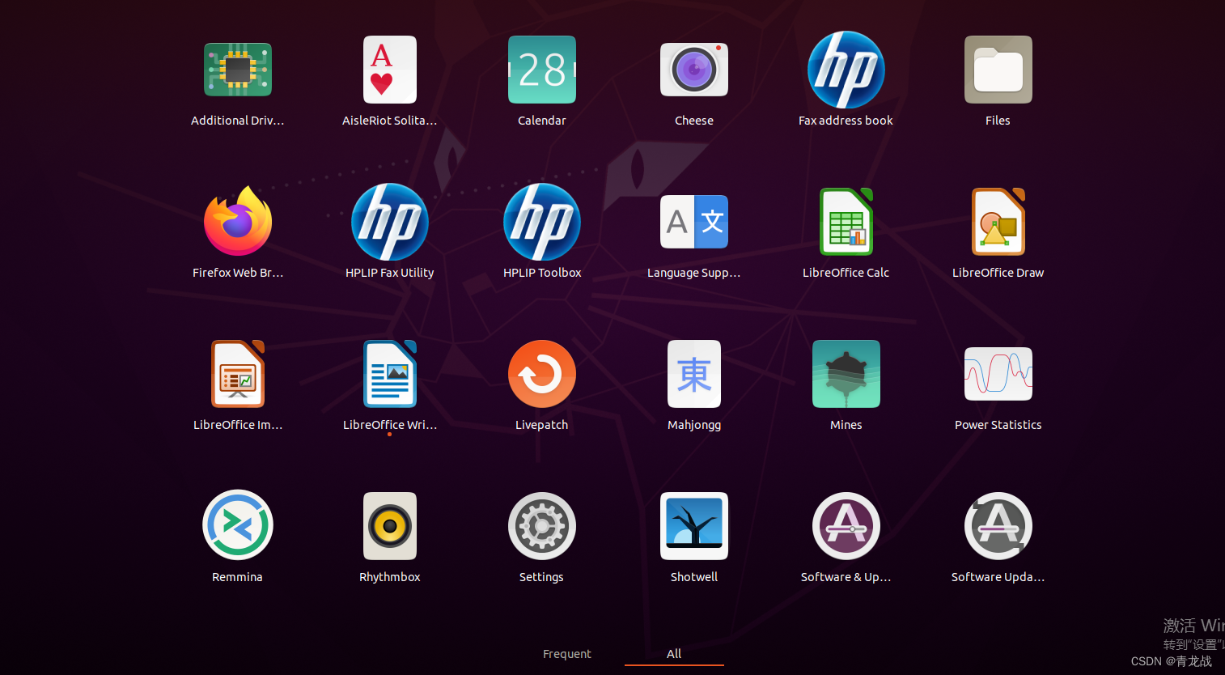
Task: Start the Mahjongg game icon
Action: [694, 374]
